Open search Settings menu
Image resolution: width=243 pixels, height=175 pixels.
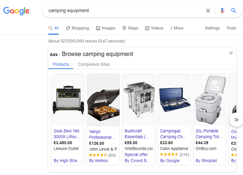pos(212,28)
